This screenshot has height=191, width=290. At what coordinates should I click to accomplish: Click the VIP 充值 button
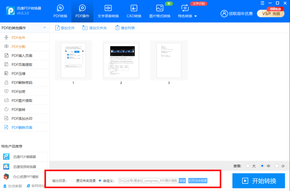(271, 13)
